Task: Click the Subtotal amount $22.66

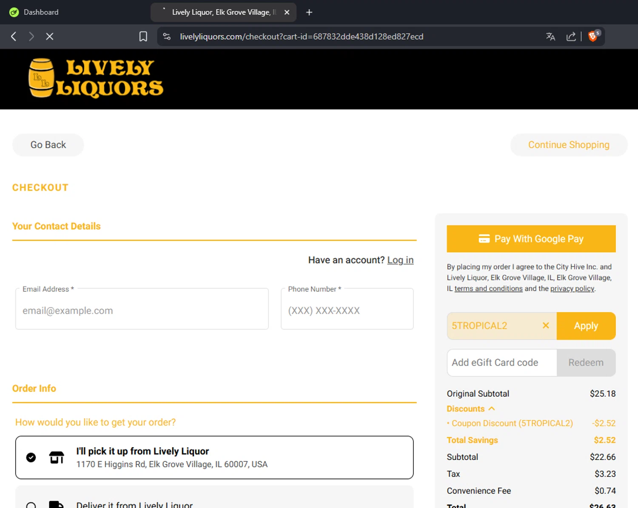Action: point(603,457)
